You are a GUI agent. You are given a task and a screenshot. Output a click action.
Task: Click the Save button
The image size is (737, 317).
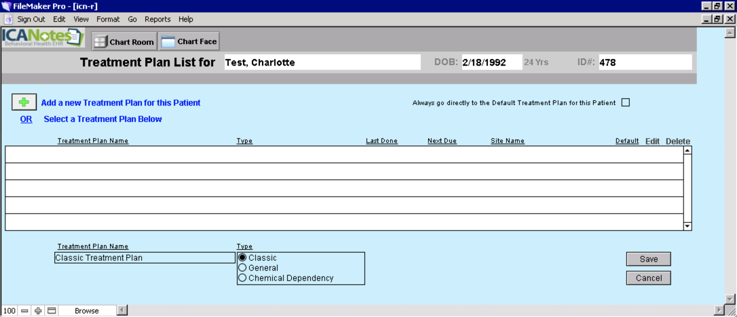(x=648, y=259)
